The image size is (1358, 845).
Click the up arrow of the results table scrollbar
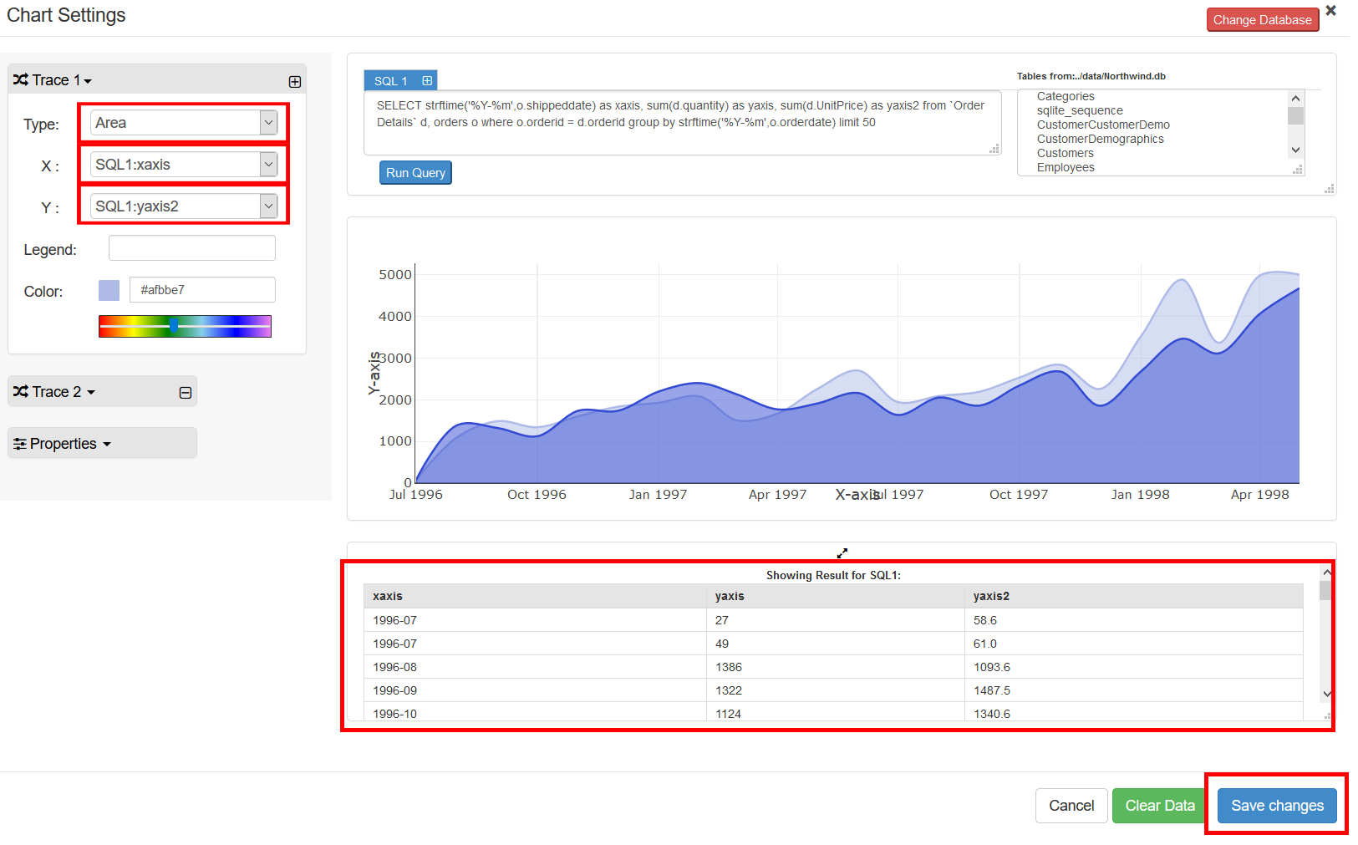(1326, 573)
